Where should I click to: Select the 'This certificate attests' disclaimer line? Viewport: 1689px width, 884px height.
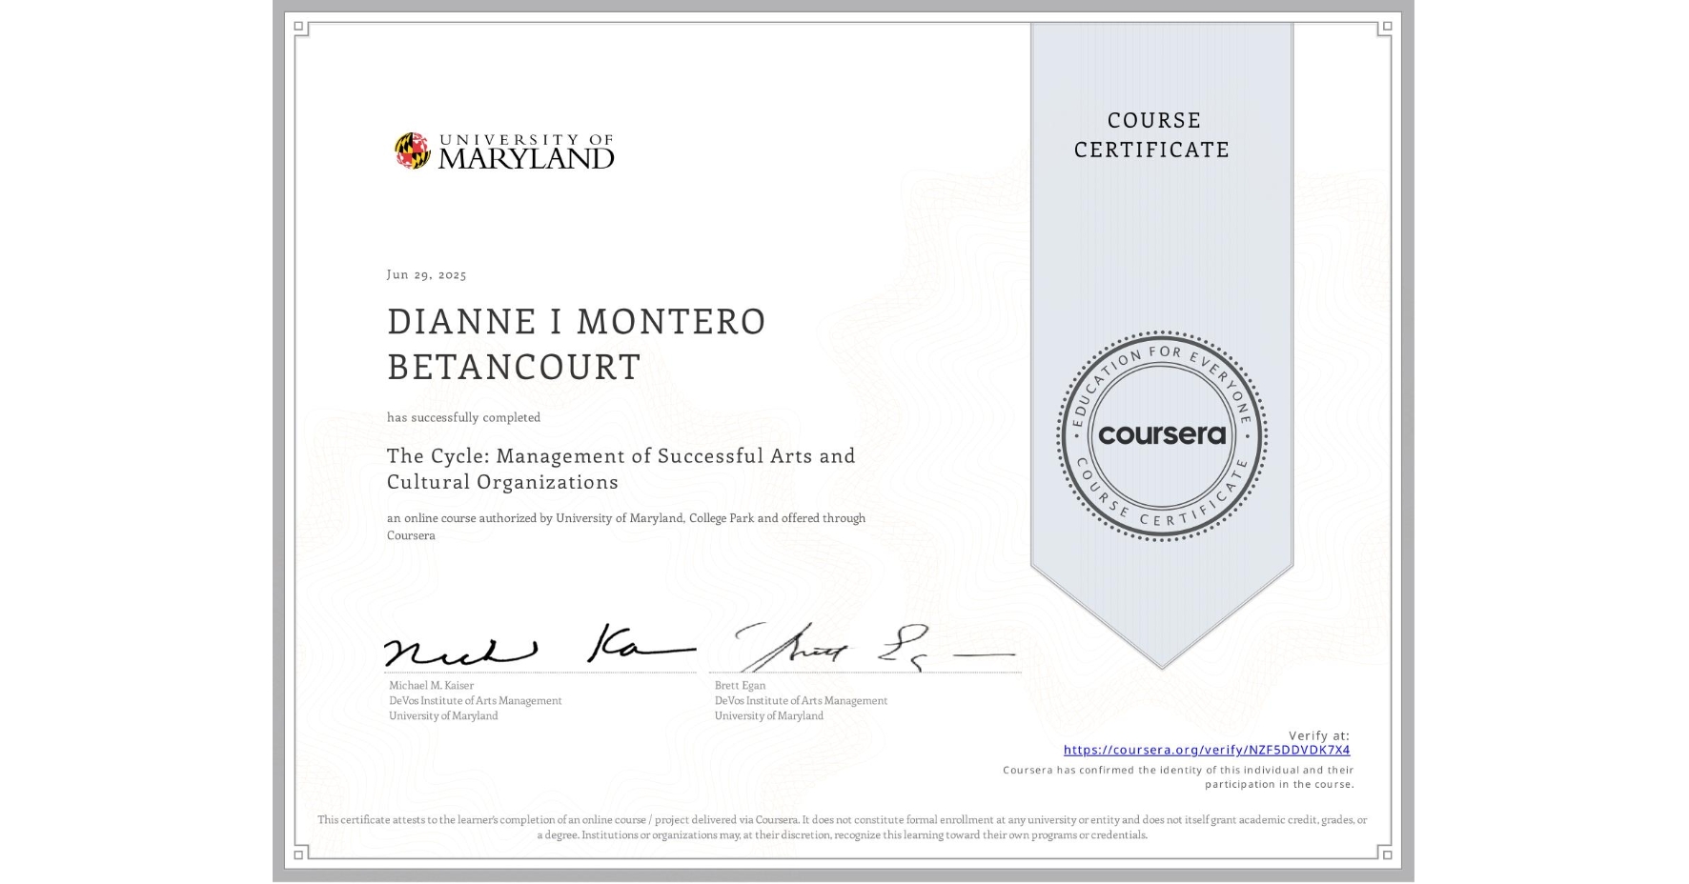click(843, 819)
